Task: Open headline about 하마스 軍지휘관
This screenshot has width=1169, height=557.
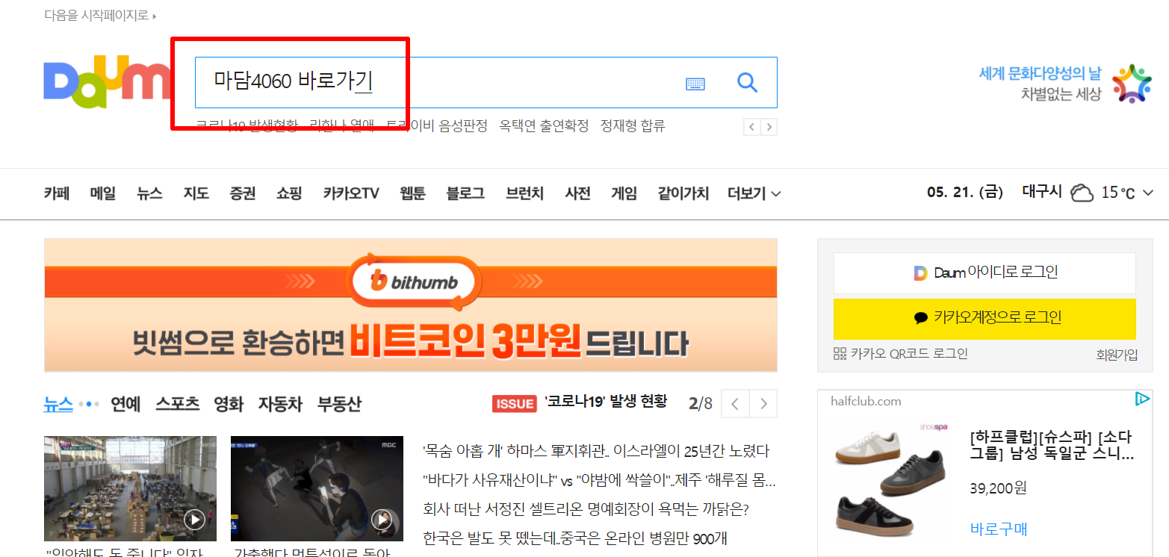Action: coord(595,451)
